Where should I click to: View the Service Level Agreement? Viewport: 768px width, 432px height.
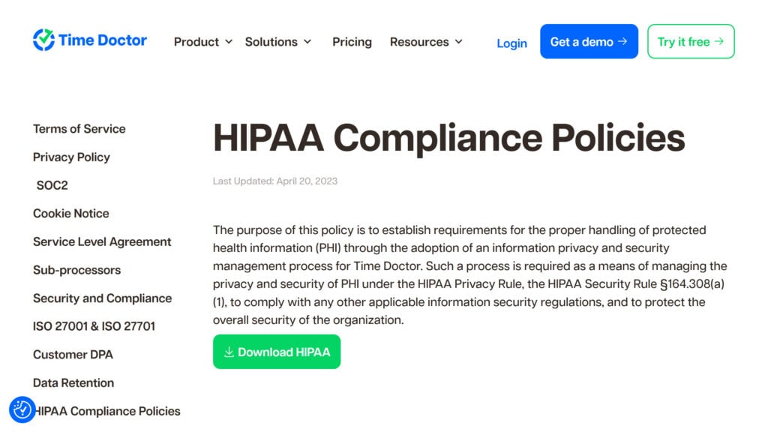tap(102, 242)
